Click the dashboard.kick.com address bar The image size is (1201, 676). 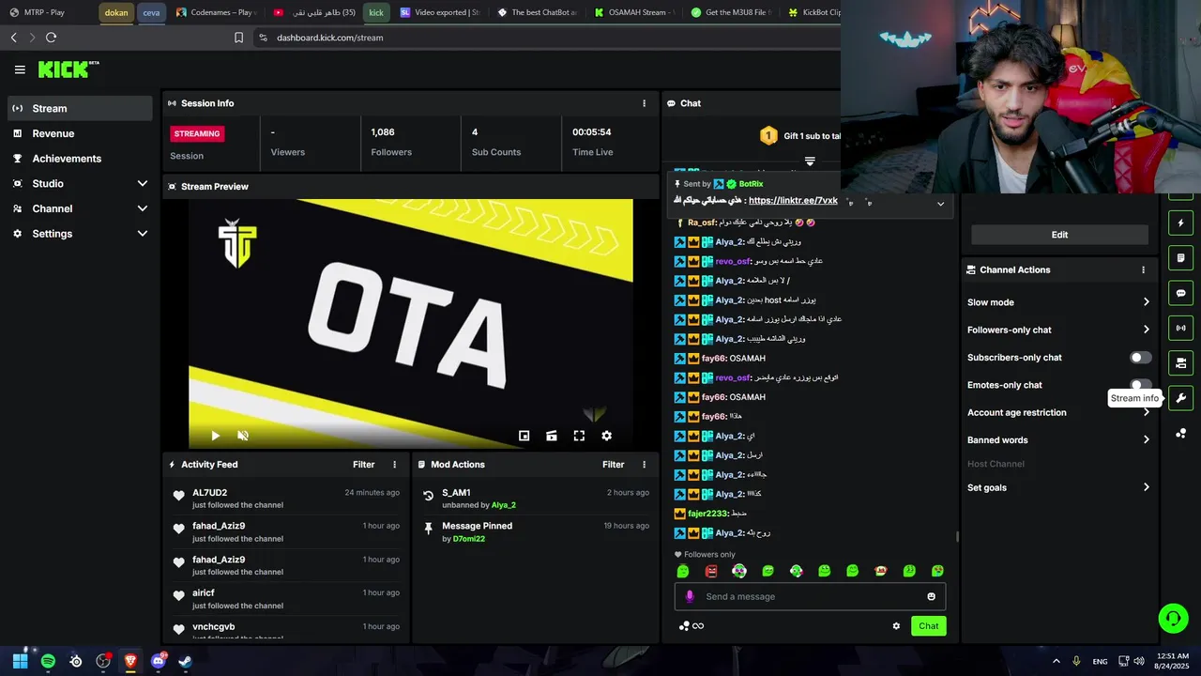pyautogui.click(x=330, y=38)
